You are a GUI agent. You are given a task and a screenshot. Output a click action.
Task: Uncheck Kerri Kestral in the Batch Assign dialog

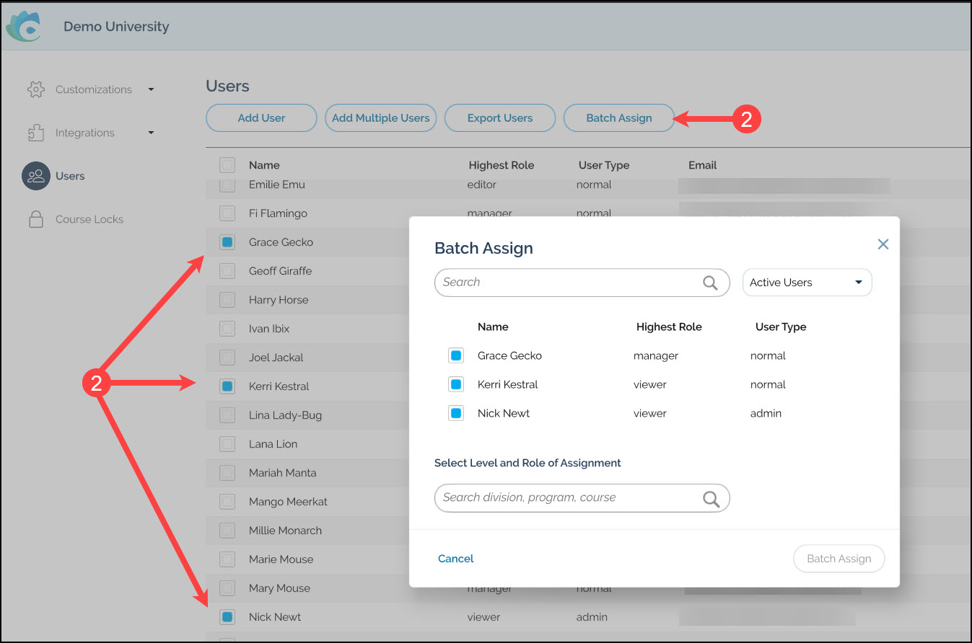pos(456,384)
